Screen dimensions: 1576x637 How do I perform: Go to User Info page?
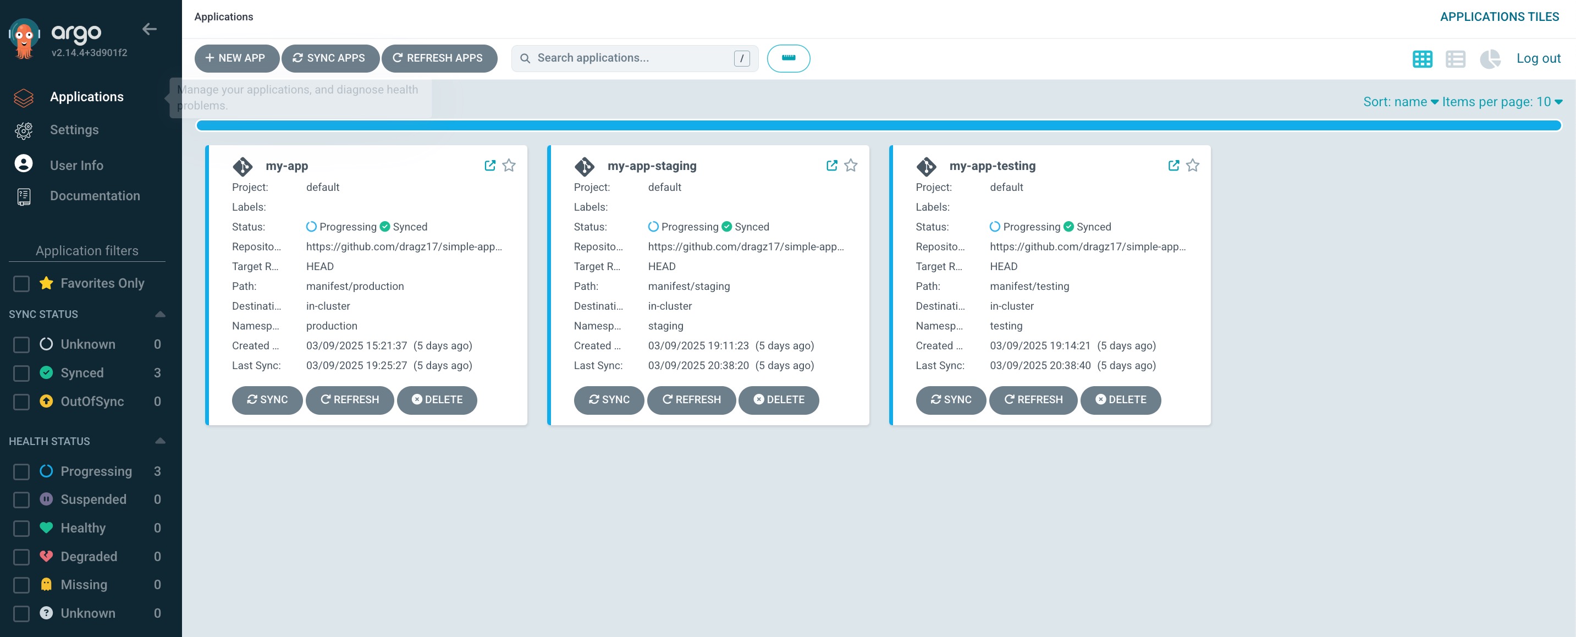(76, 165)
